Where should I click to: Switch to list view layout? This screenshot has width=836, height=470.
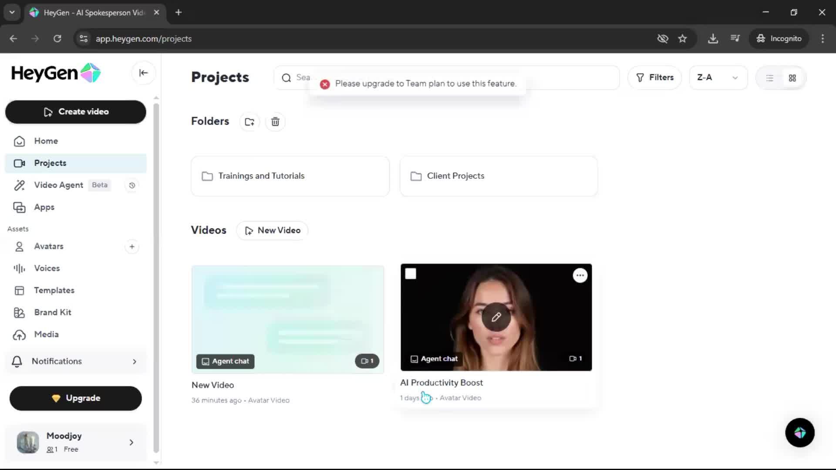769,77
